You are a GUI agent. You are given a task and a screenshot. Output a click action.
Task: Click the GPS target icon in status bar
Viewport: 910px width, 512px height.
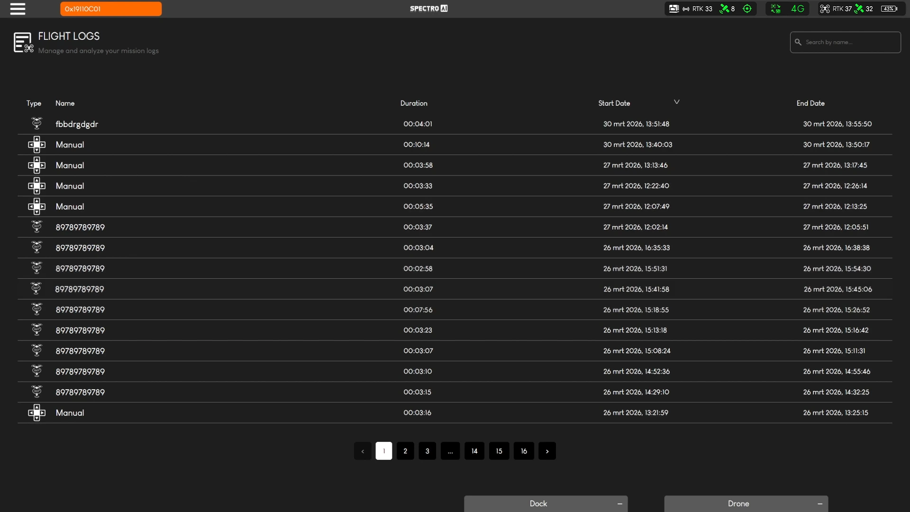(747, 9)
